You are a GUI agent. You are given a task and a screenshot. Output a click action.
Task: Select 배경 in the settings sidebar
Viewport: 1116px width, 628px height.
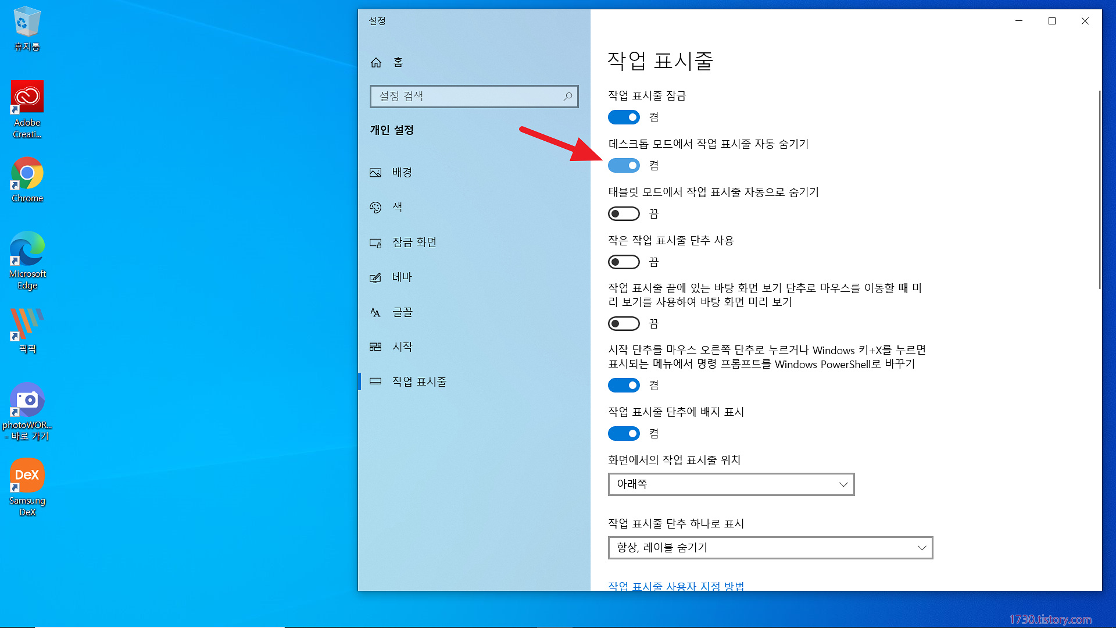tap(402, 173)
